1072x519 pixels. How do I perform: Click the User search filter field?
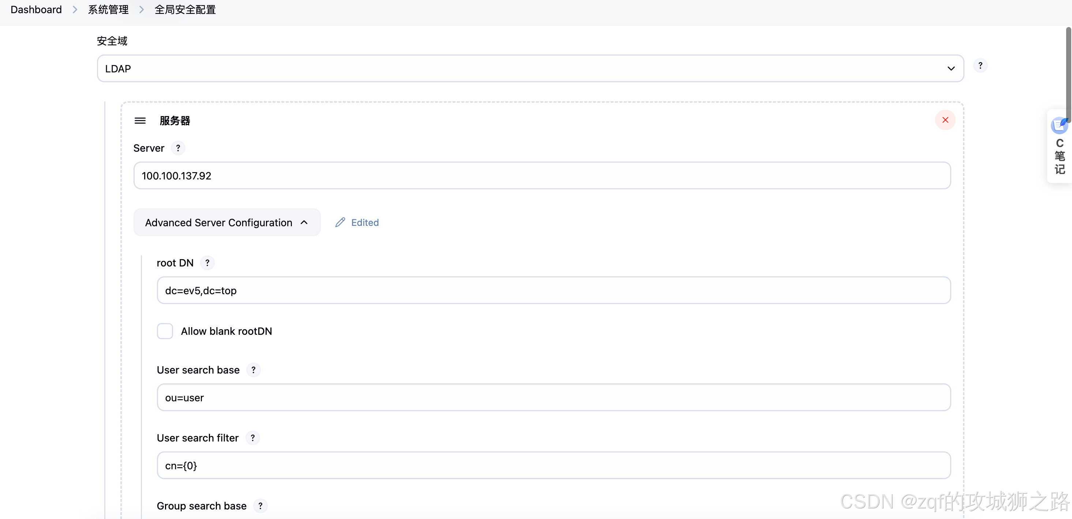point(554,465)
